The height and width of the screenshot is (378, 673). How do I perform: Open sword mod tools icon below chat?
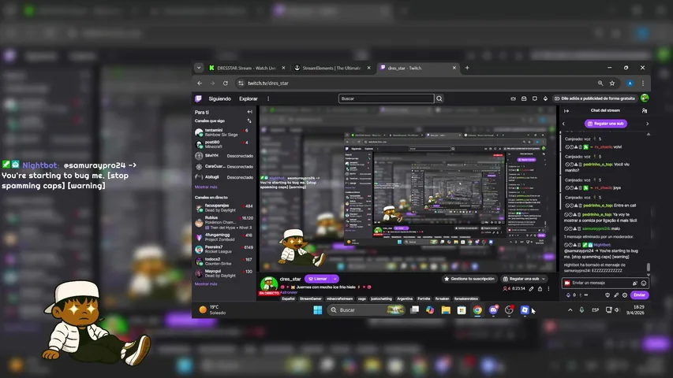(616, 295)
